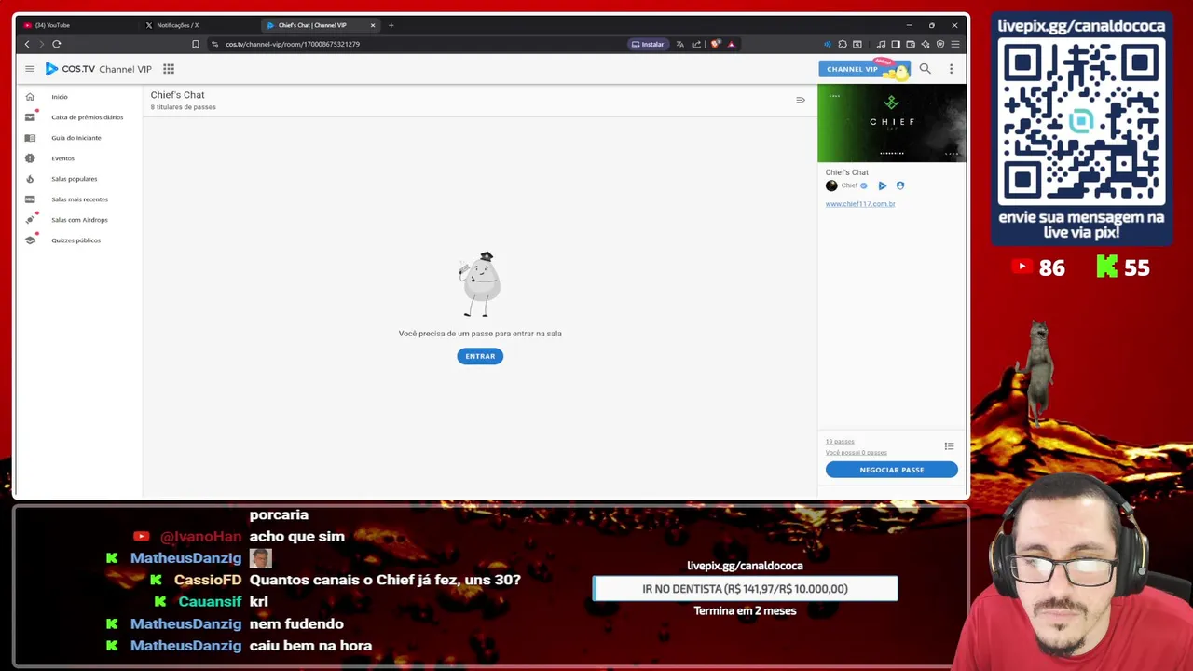Click the music note toolbar icon
This screenshot has width=1193, height=671.
tap(881, 44)
